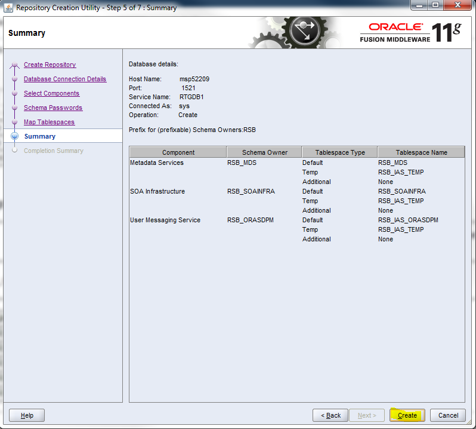476x429 pixels.
Task: Click the Help button
Action: 27,415
